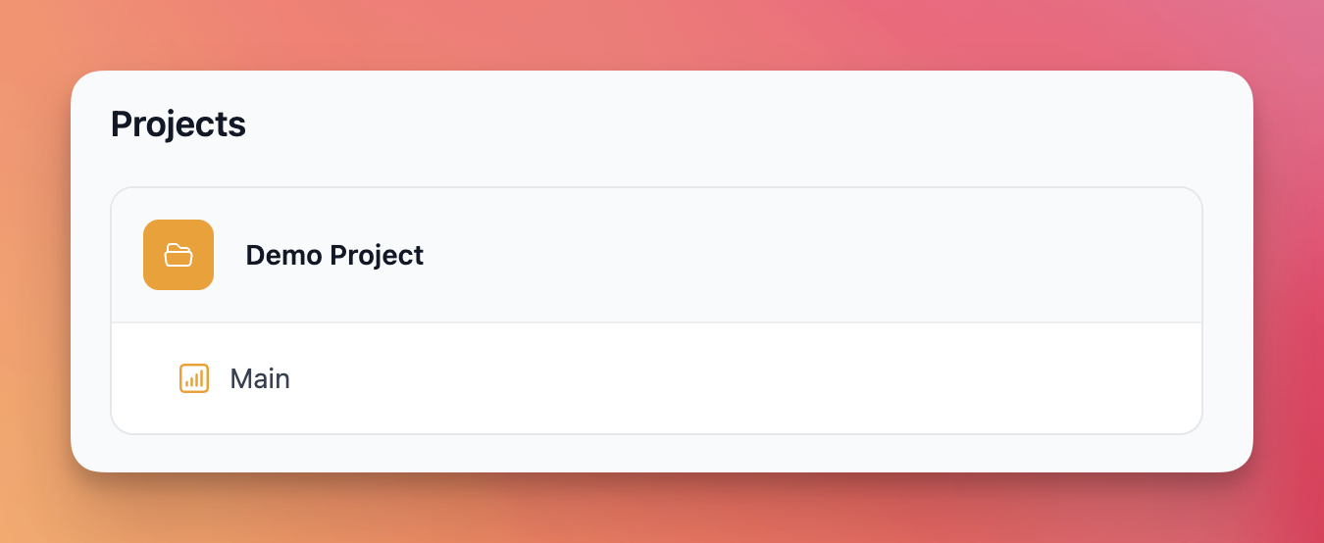Screen dimensions: 1324x543
Task: Open the Main dashboard label
Action: tap(260, 378)
